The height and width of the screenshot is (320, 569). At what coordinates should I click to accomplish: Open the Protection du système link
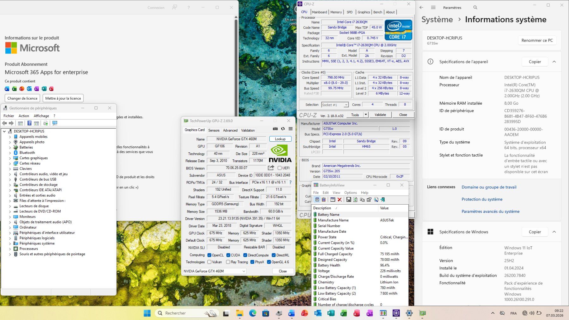click(x=482, y=199)
